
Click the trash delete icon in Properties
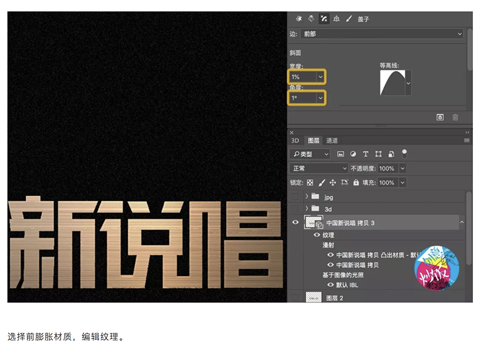pos(455,117)
